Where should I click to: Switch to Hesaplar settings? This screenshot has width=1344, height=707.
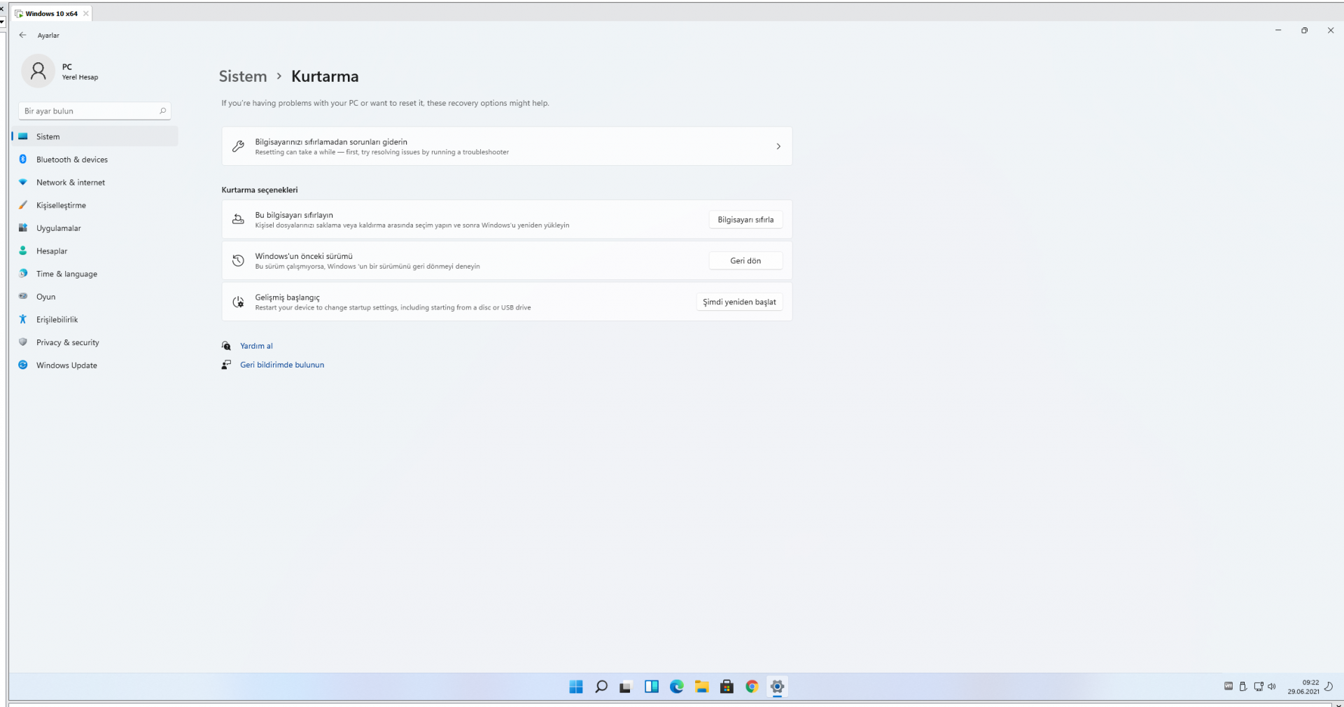coord(94,251)
